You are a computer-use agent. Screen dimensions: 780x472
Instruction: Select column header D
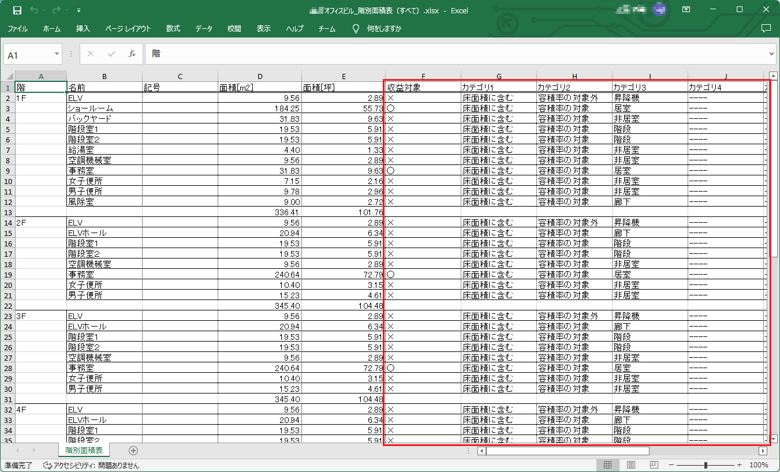pyautogui.click(x=260, y=76)
